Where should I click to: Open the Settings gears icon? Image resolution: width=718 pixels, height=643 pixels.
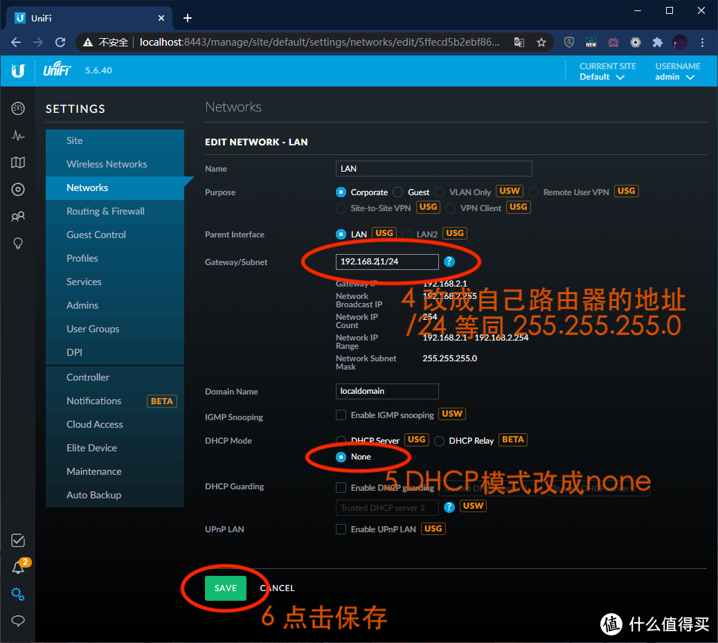click(18, 594)
